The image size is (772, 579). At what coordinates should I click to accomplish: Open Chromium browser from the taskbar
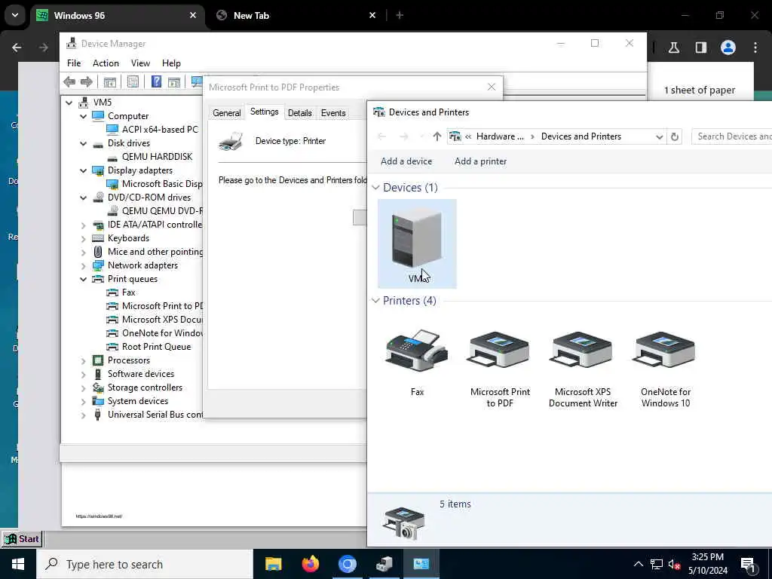click(x=347, y=564)
